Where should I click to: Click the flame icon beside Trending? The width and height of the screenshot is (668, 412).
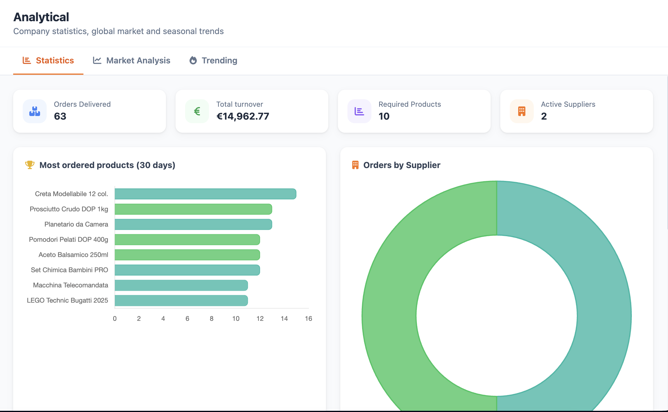[x=193, y=60]
